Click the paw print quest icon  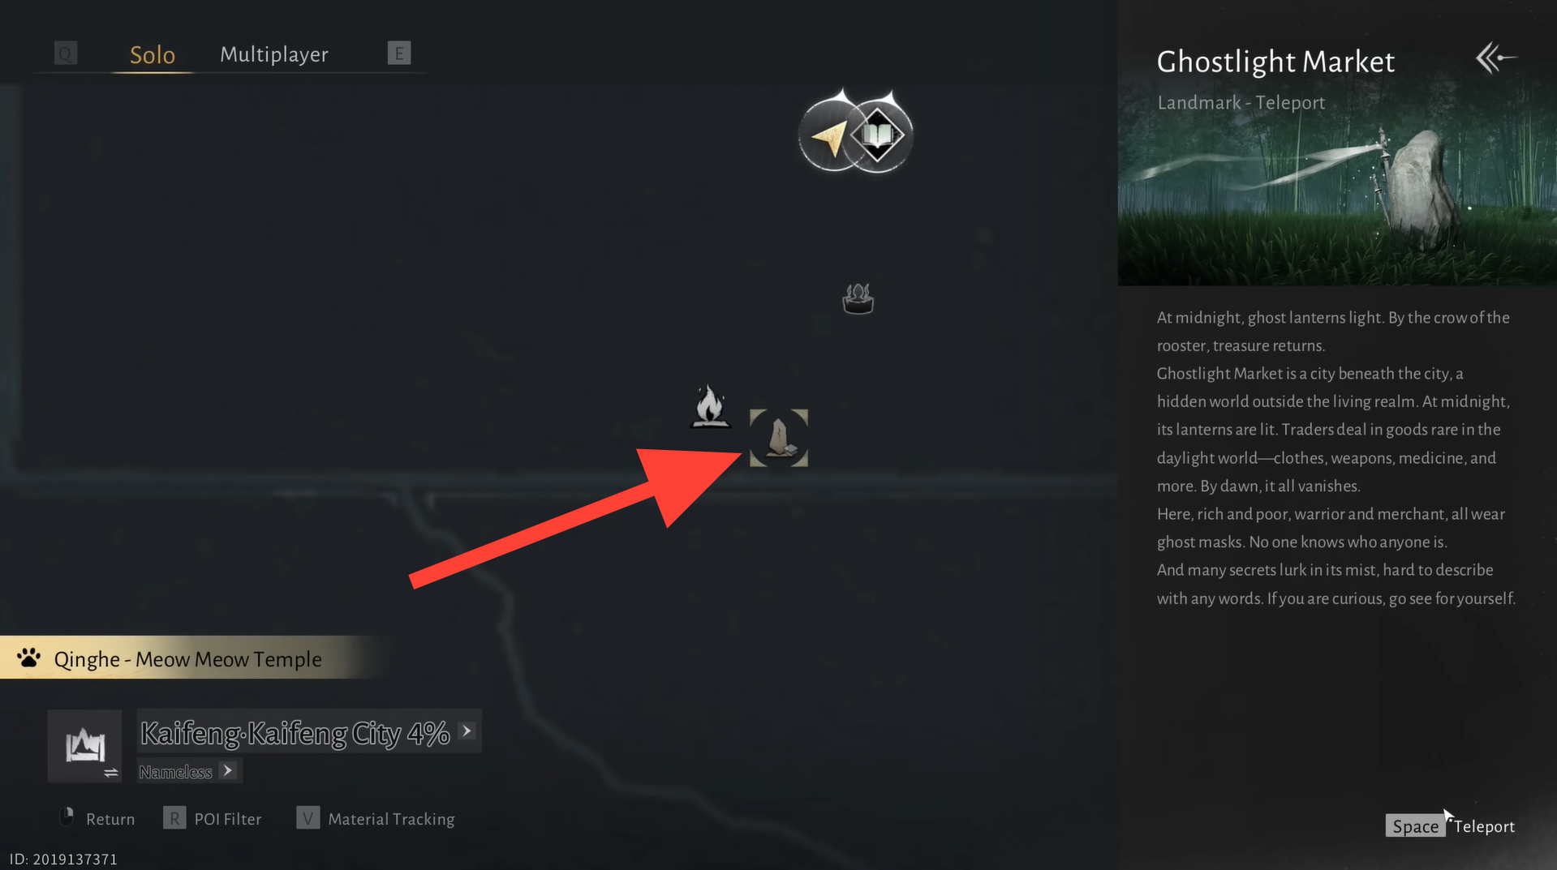click(29, 658)
